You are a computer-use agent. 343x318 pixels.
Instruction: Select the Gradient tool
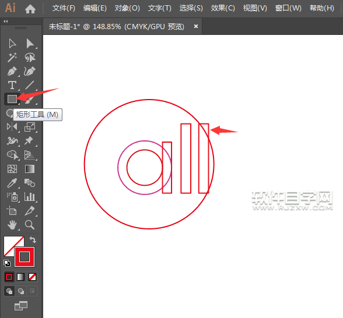click(x=30, y=169)
